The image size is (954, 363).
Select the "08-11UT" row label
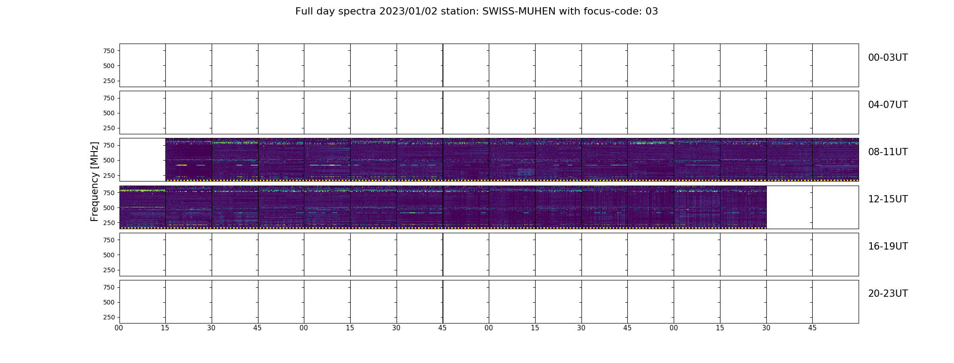pyautogui.click(x=888, y=152)
